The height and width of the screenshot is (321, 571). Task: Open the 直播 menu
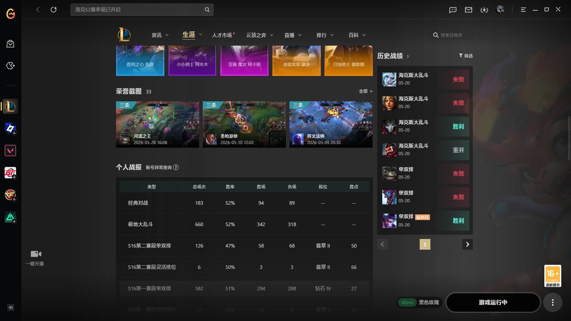pos(289,35)
